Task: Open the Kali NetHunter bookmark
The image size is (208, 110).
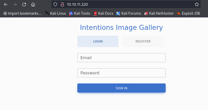Action: 159,13
